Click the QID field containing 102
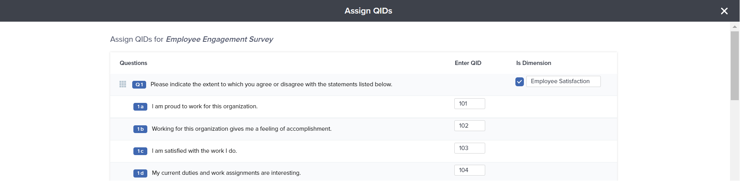This screenshot has width=740, height=181. (x=469, y=126)
